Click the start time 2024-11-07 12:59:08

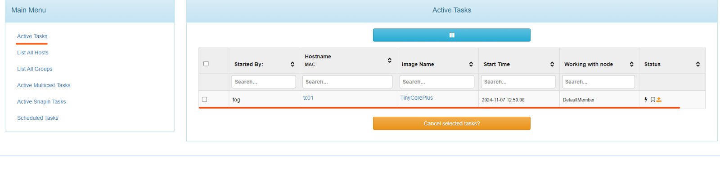tap(503, 100)
